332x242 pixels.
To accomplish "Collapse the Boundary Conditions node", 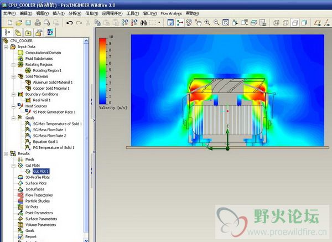I will [13, 94].
